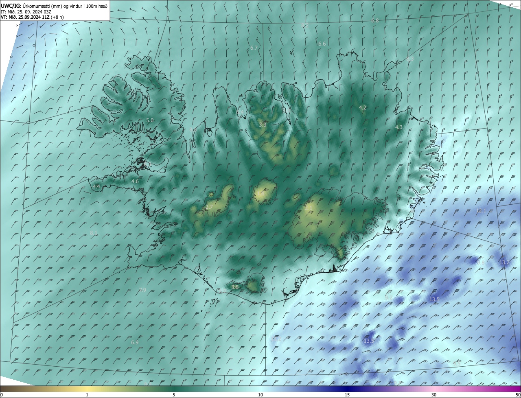This screenshot has width=521, height=398.
Task: Click the 4.2 value label in the northeast
Action: click(363, 108)
